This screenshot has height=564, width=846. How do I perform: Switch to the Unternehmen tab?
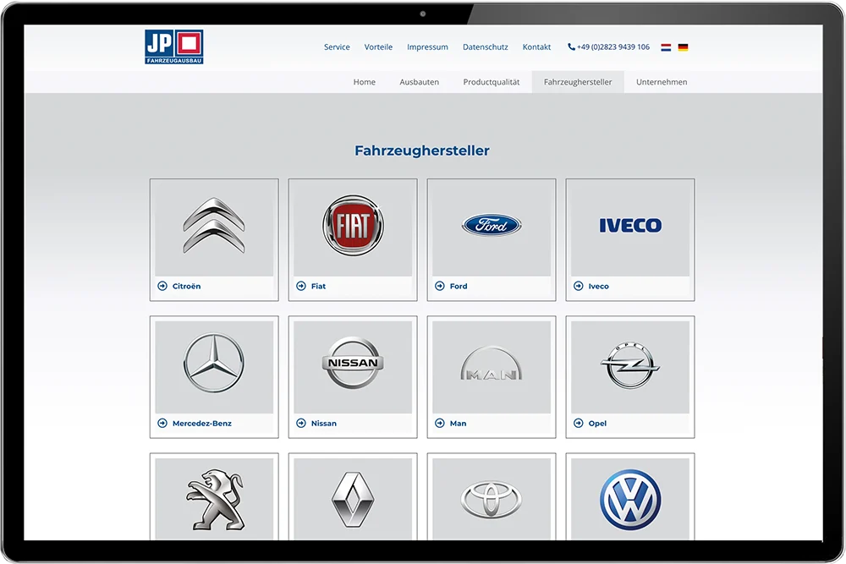[x=661, y=82]
